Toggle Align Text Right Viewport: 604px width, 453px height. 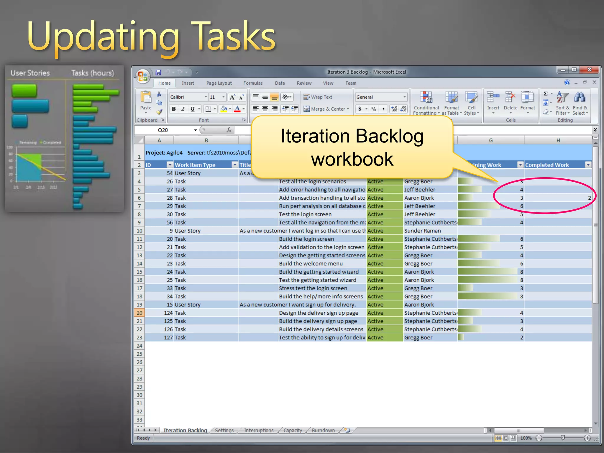pos(275,109)
